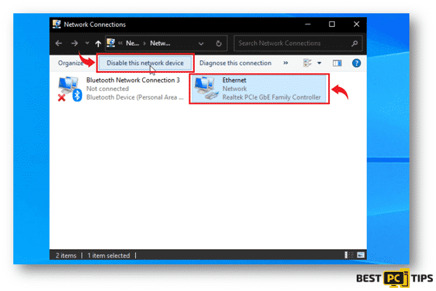436x291 pixels.
Task: Open the Organize menu
Action: click(70, 63)
